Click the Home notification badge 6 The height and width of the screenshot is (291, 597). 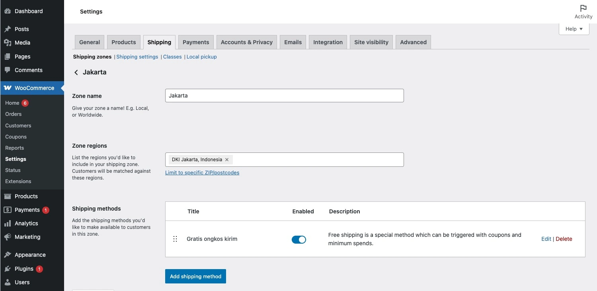point(25,103)
